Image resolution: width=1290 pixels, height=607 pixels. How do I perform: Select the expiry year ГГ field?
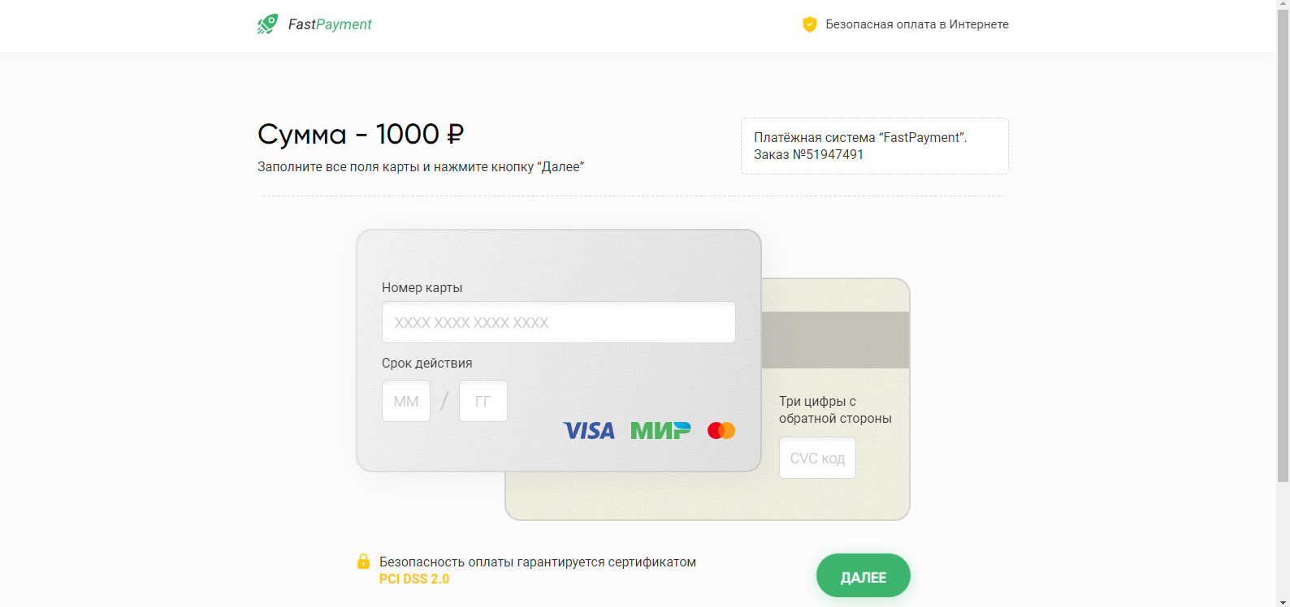[x=483, y=401]
